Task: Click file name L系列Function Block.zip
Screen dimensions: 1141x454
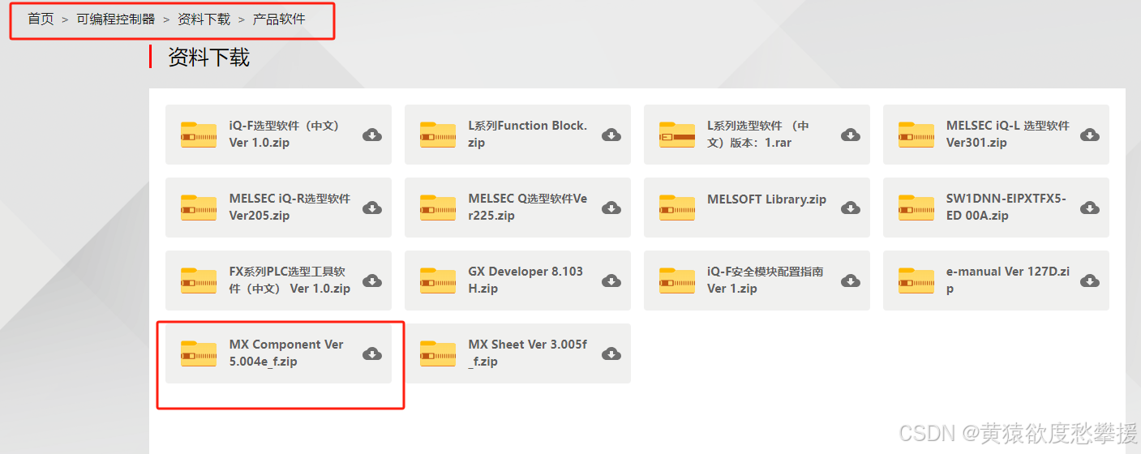Action: pyautogui.click(x=528, y=135)
